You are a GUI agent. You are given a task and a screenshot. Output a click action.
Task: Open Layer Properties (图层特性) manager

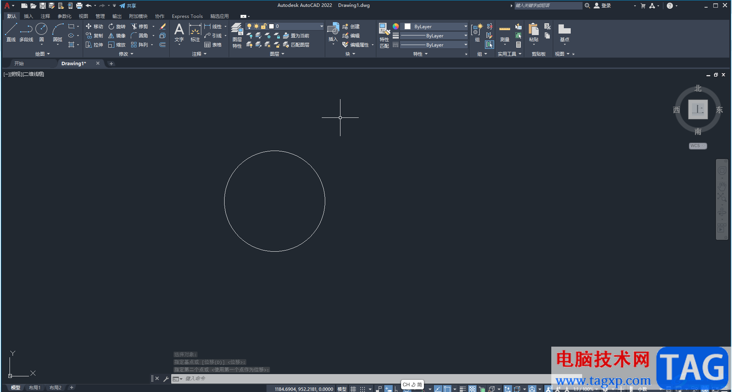(237, 35)
